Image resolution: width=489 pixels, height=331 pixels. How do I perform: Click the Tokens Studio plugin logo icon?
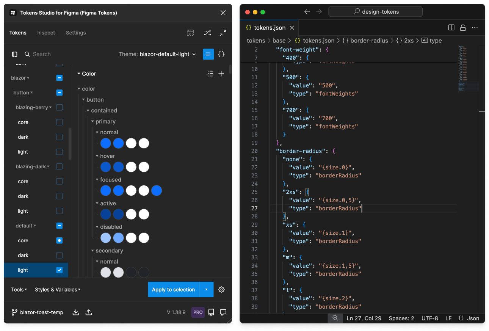tap(13, 13)
